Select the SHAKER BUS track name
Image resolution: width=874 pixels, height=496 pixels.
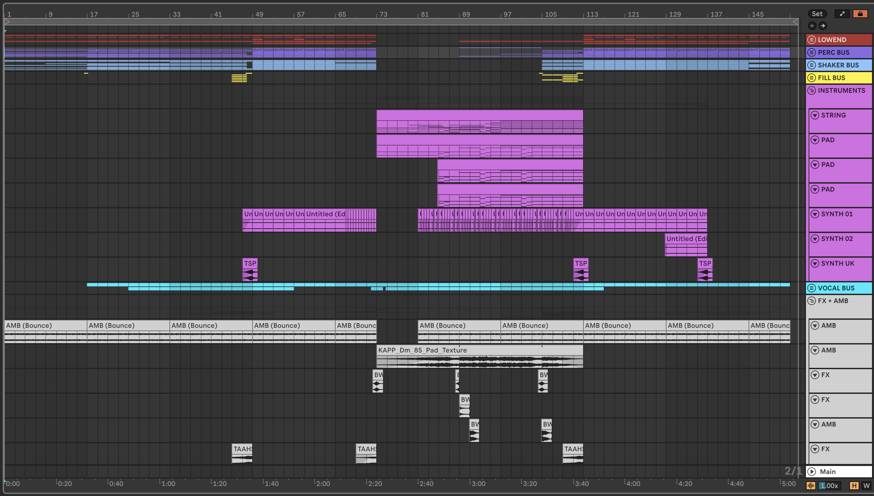pyautogui.click(x=838, y=65)
